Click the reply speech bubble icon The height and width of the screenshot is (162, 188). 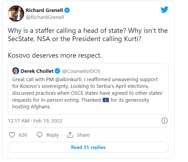(39, 135)
